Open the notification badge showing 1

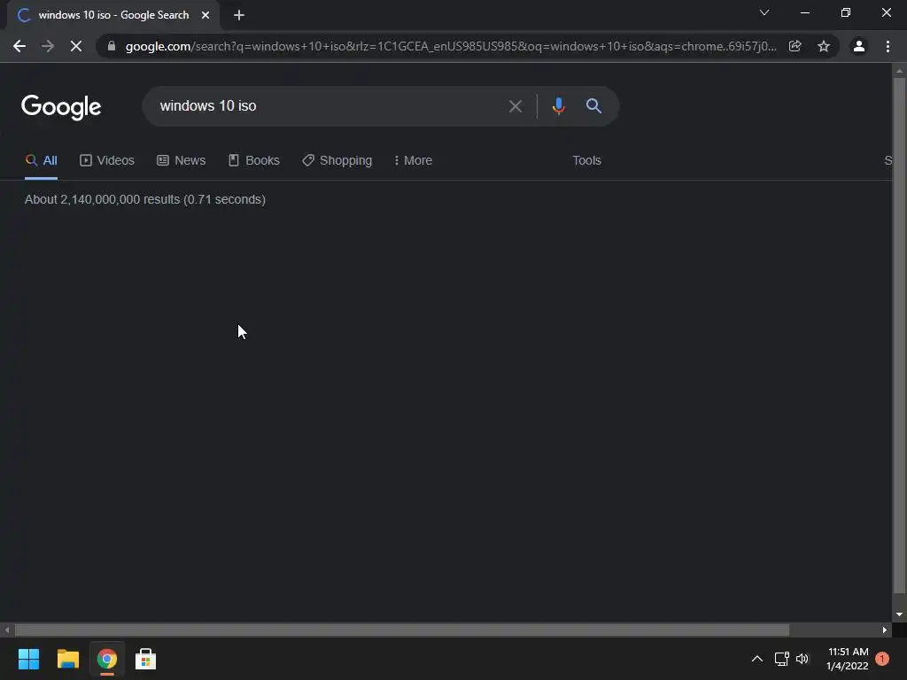click(x=882, y=659)
